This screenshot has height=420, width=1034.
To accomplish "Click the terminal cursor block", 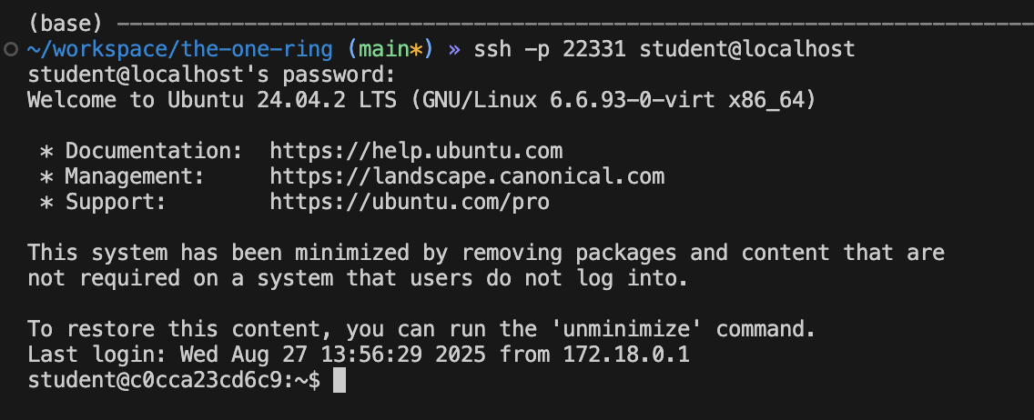I will pos(340,379).
